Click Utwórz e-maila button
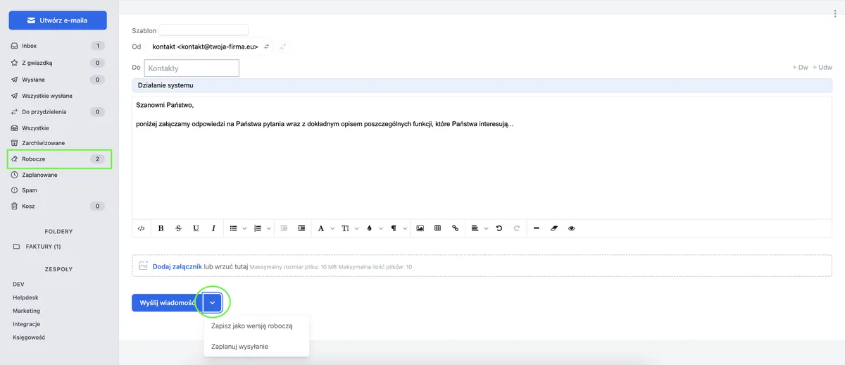 58,20
